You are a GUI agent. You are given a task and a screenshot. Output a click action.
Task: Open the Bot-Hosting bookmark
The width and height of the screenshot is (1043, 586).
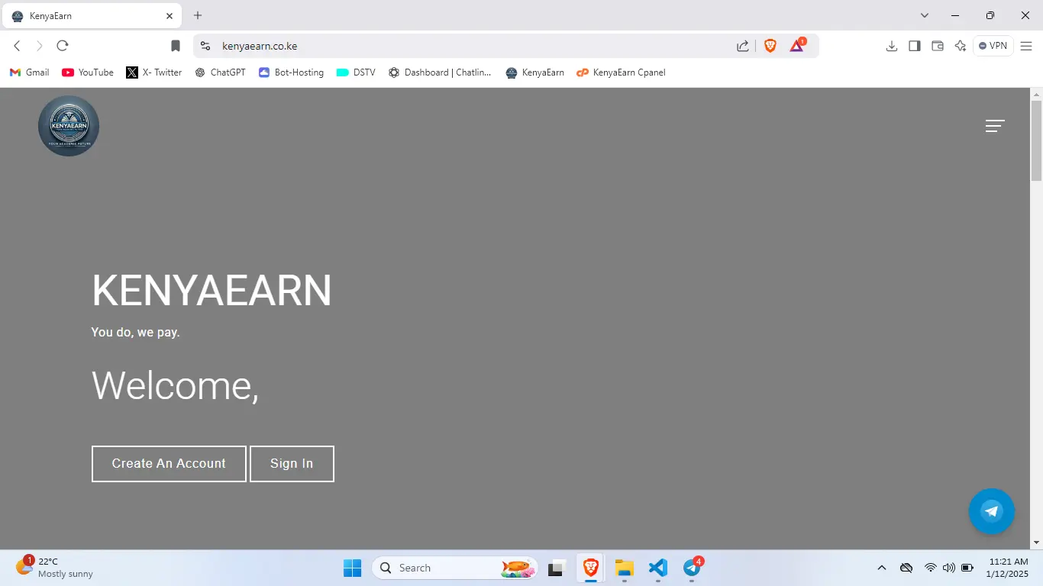[291, 72]
